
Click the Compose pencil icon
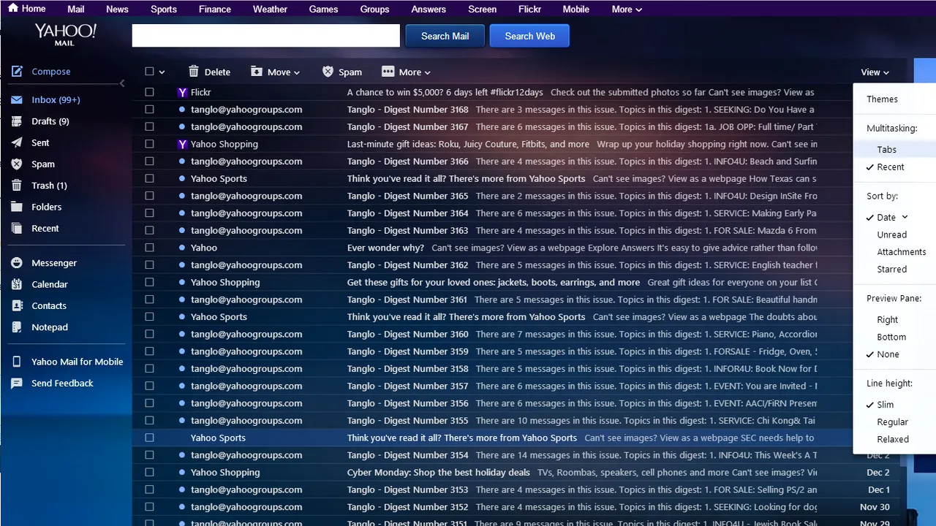[17, 72]
